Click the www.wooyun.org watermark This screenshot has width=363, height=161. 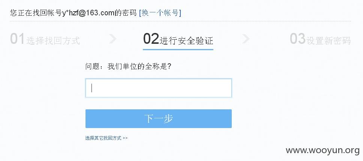click(x=322, y=151)
